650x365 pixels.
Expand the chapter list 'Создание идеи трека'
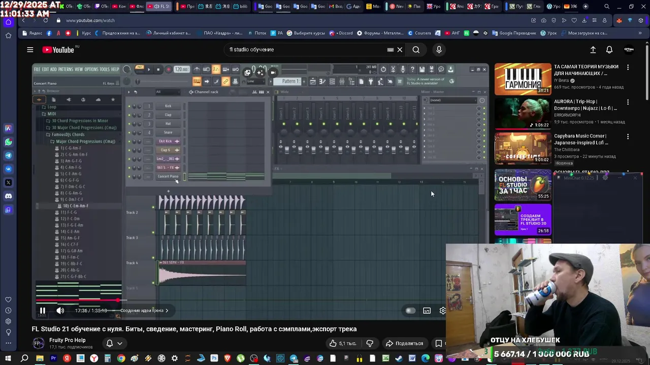pyautogui.click(x=144, y=311)
